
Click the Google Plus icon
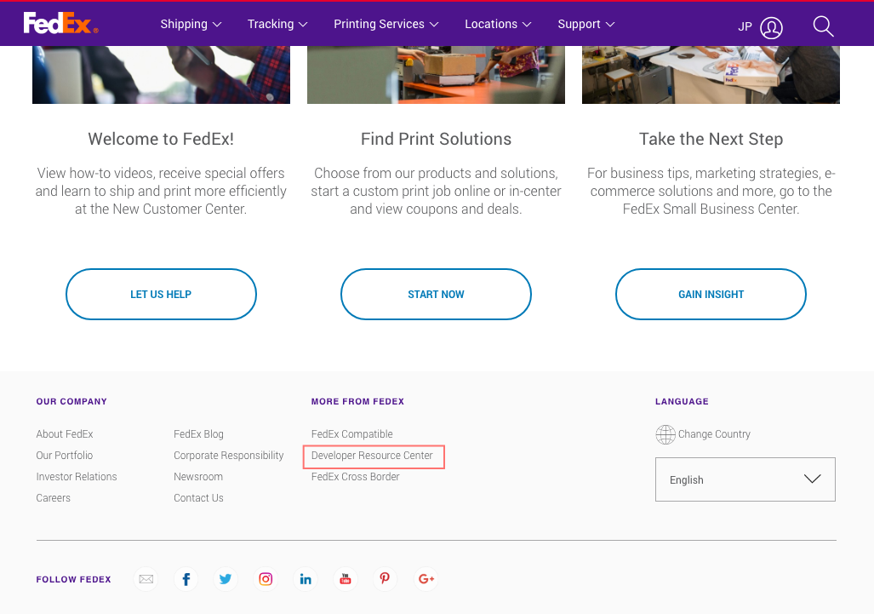coord(426,579)
